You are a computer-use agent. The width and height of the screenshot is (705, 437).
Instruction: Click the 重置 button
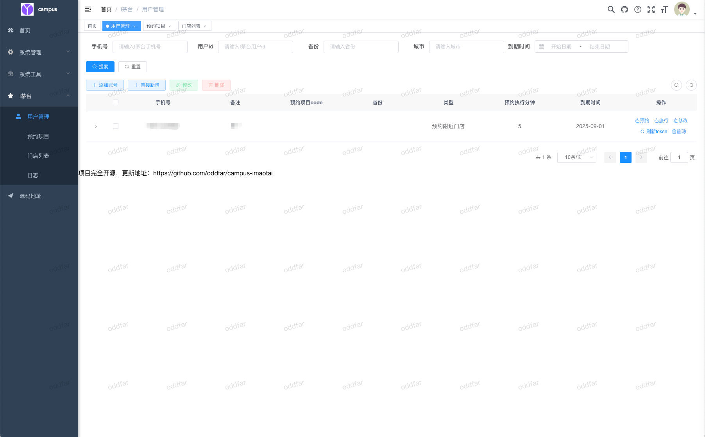(x=132, y=67)
